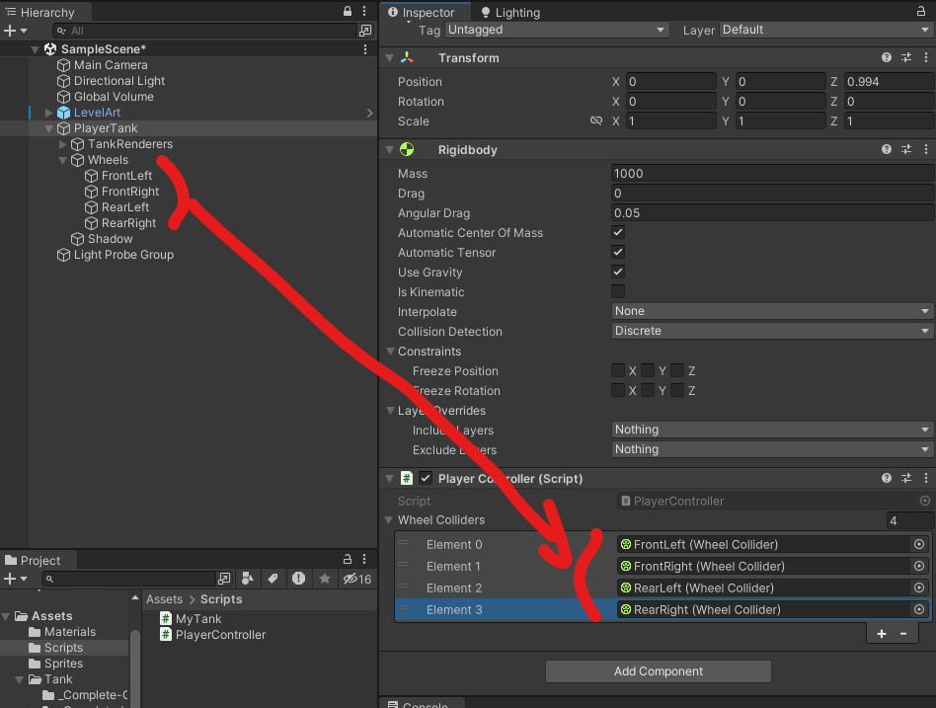
Task: Expand the TankRenderers object
Action: (x=62, y=144)
